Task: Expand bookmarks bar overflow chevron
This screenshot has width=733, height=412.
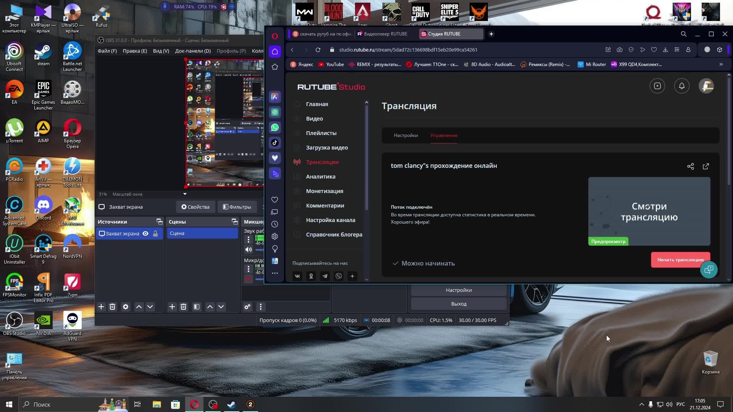Action: [721, 64]
